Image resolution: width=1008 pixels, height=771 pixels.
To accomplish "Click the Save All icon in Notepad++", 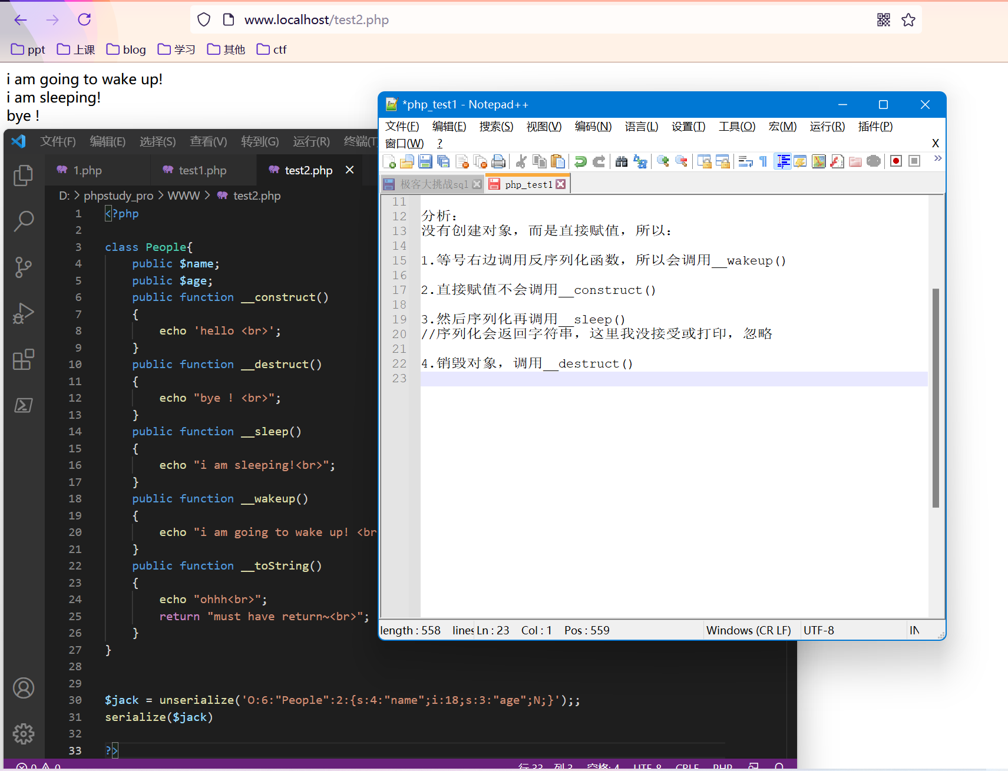I will tap(444, 161).
